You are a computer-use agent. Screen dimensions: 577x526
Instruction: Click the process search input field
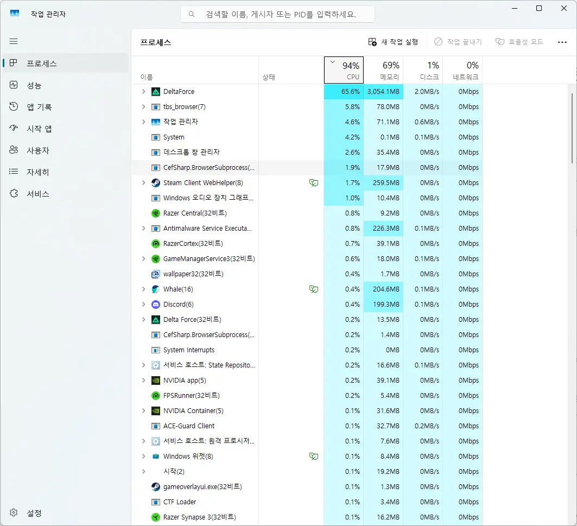click(277, 14)
